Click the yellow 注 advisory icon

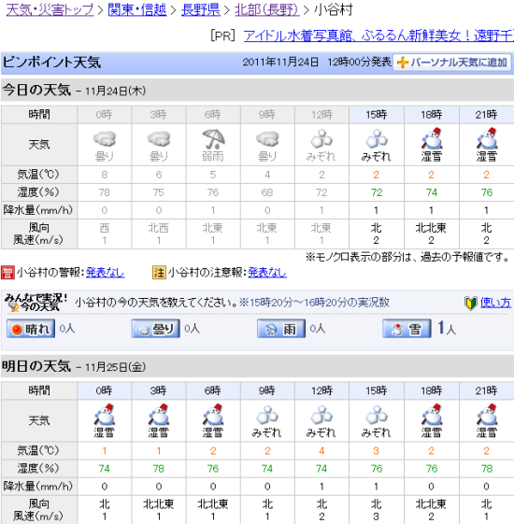tap(159, 273)
